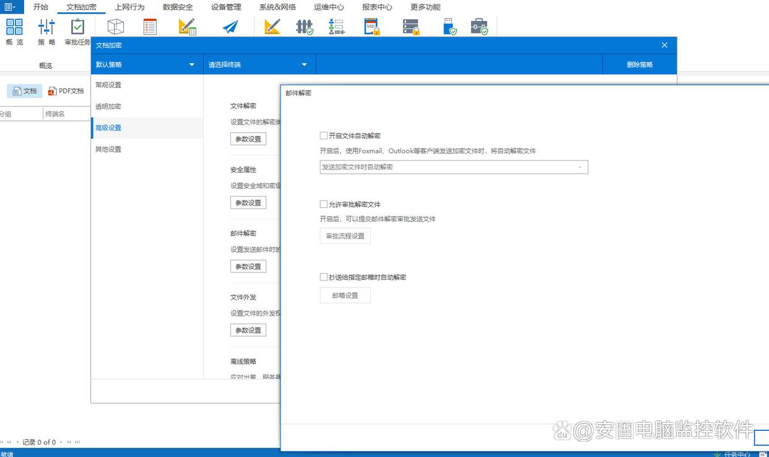This screenshot has width=769, height=457.
Task: Open the 发送加密文件时自动解密 combo box
Action: pyautogui.click(x=453, y=167)
